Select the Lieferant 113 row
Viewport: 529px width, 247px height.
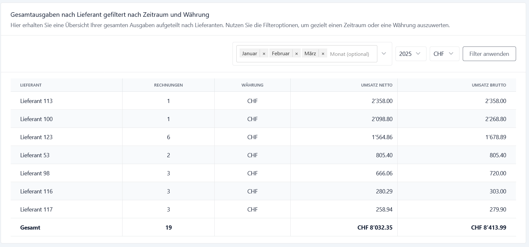36,101
